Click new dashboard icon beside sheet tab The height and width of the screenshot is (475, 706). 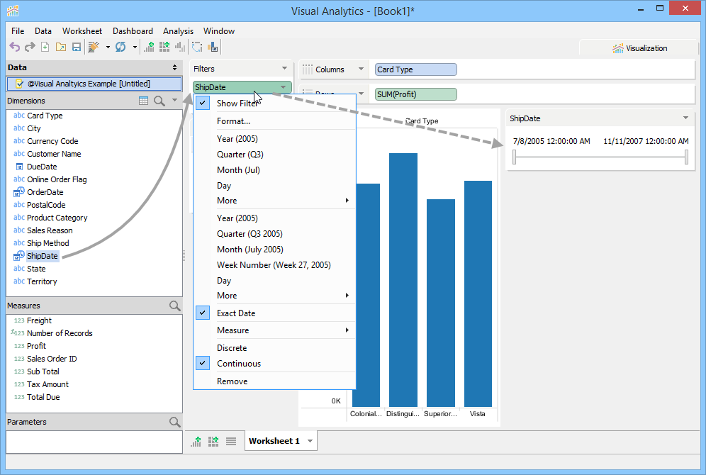[213, 441]
